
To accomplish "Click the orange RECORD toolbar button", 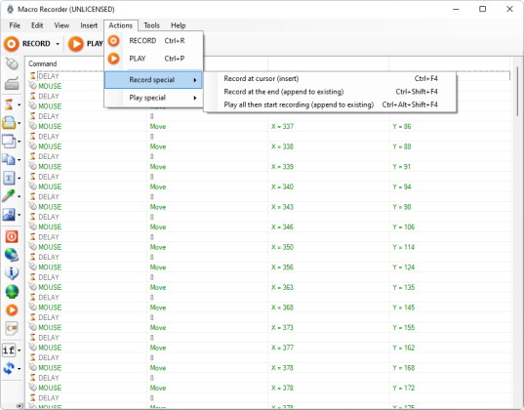I will tap(27, 44).
